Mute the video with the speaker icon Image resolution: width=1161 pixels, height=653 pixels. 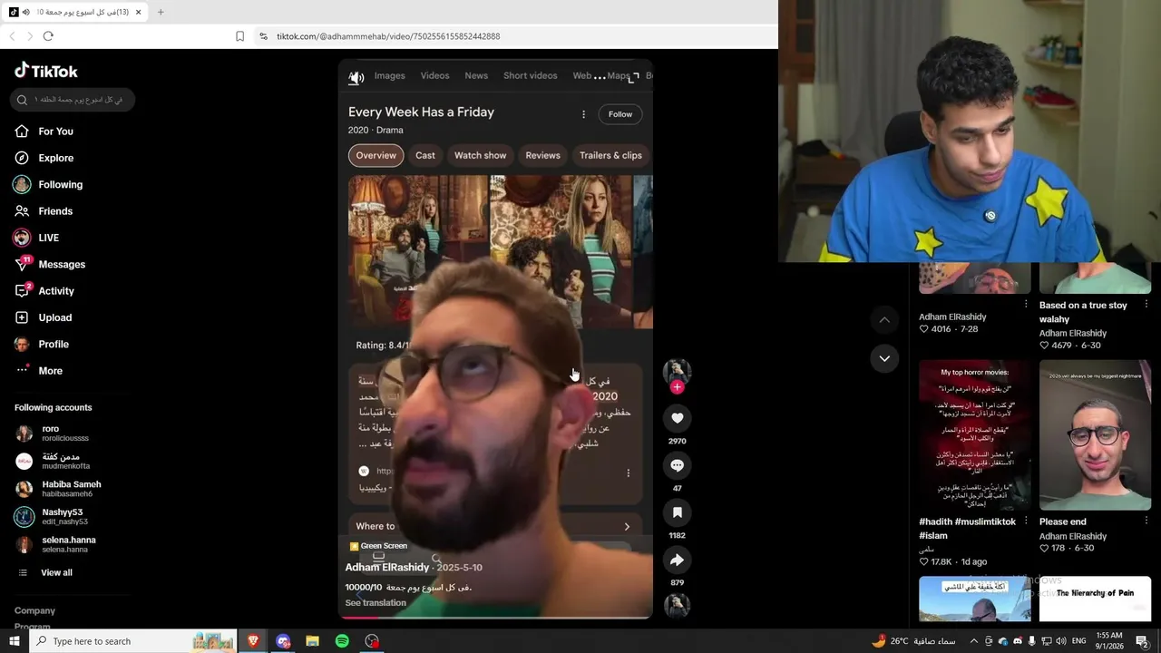[356, 78]
